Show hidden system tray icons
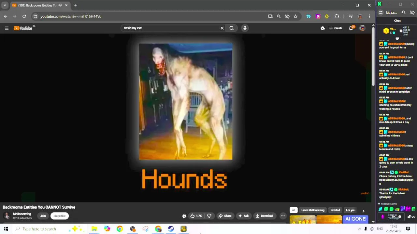Image resolution: width=417 pixels, height=234 pixels. (359, 229)
